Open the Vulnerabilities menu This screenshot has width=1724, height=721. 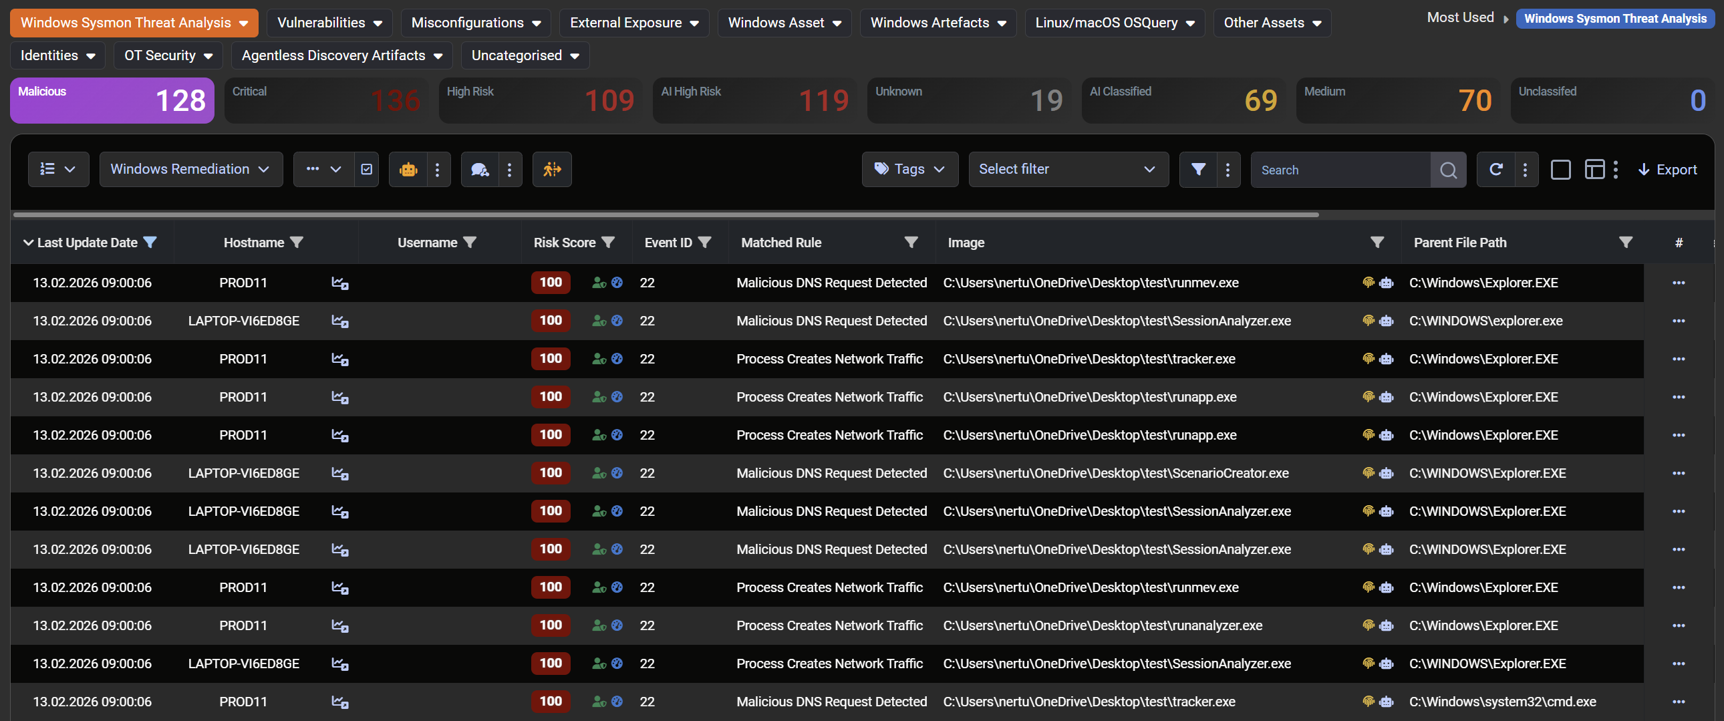pyautogui.click(x=329, y=23)
